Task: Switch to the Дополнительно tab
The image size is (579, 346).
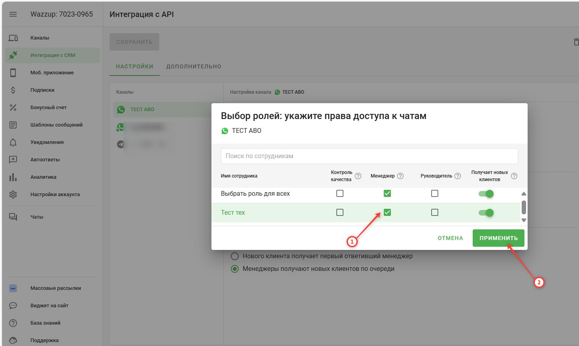Action: click(x=194, y=66)
